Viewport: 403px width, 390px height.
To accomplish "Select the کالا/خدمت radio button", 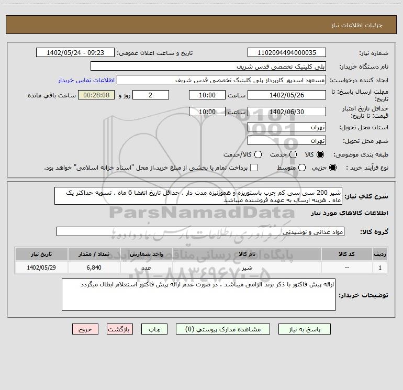I will [258, 154].
